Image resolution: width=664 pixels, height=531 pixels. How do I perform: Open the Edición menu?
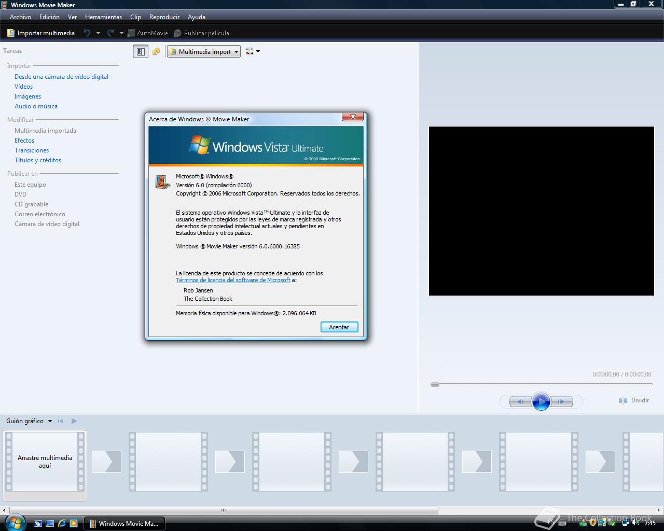(49, 17)
